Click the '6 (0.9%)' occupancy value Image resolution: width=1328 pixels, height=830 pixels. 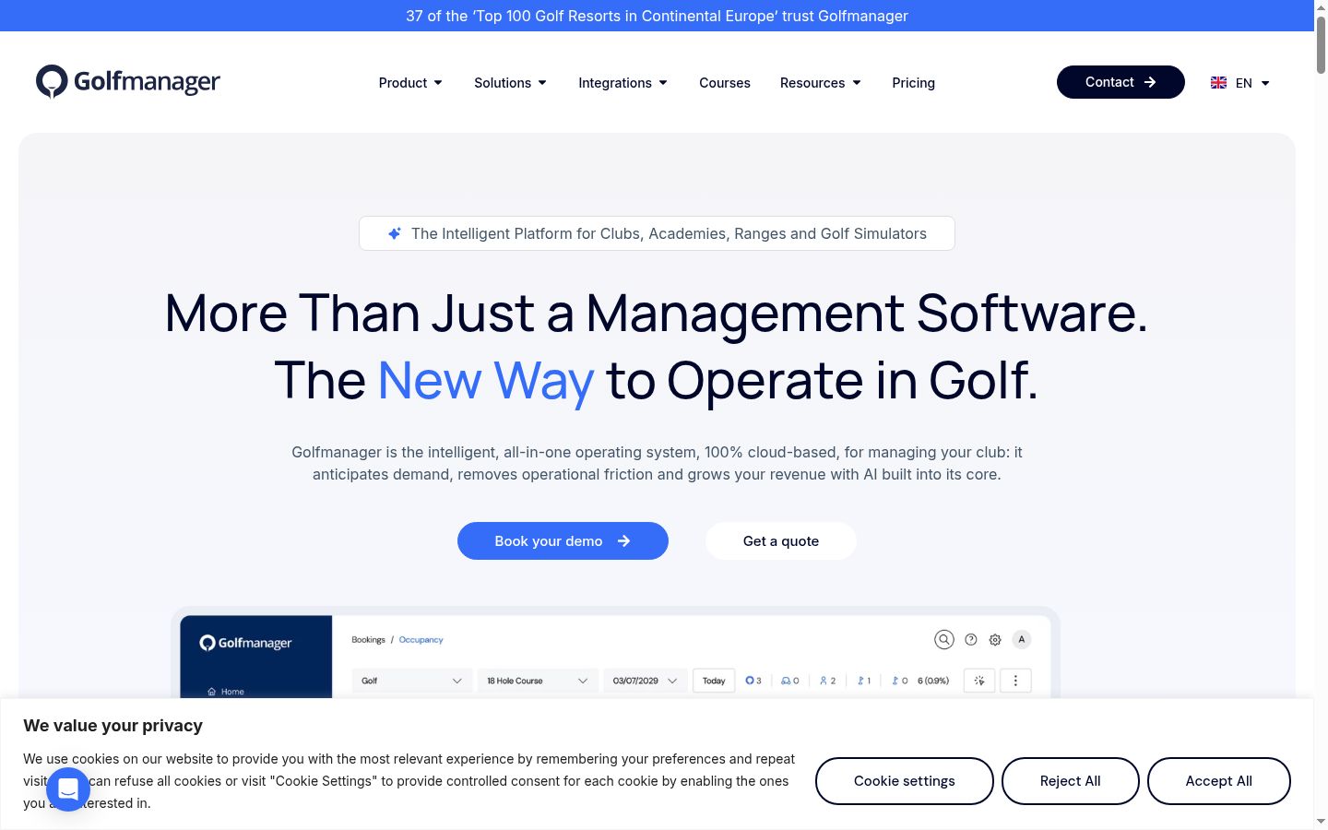pos(933,681)
